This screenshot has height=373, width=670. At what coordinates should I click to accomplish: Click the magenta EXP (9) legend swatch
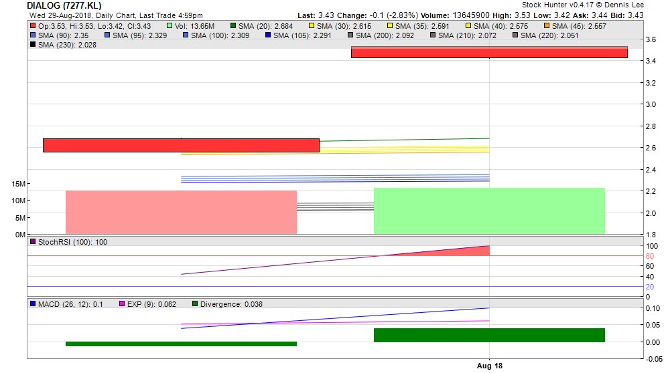pos(122,304)
